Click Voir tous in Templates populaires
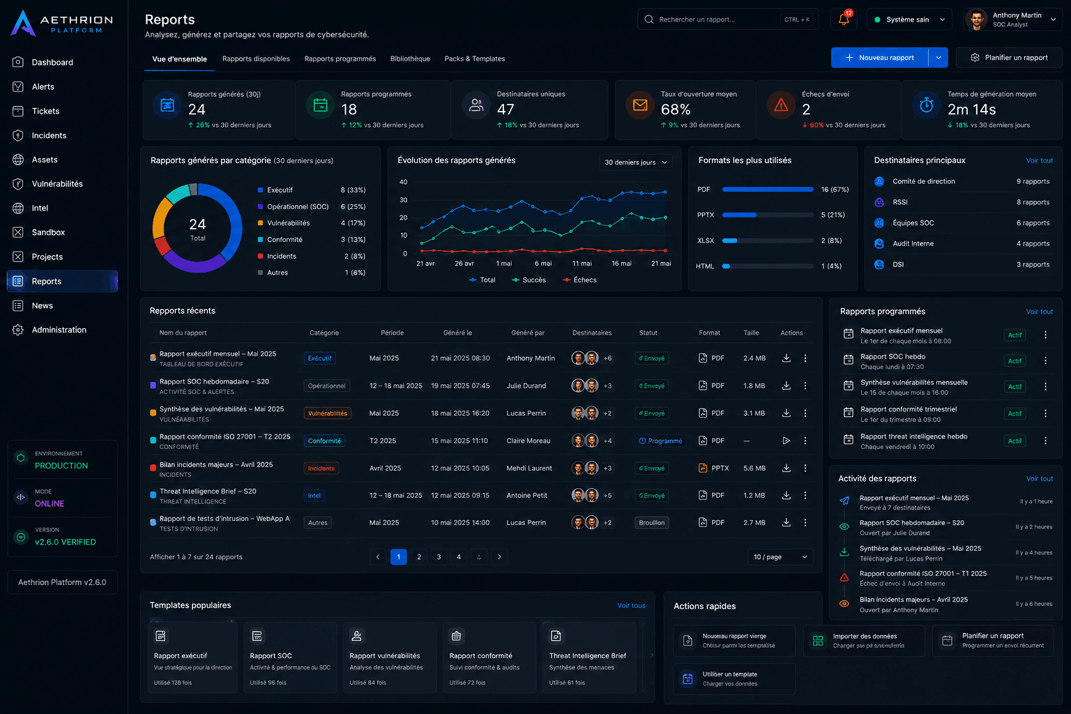Screen dimensions: 1071x714 631,606
